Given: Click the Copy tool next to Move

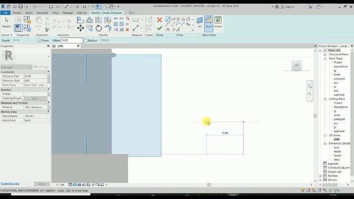Looking at the screenshot, I should 90,28.
